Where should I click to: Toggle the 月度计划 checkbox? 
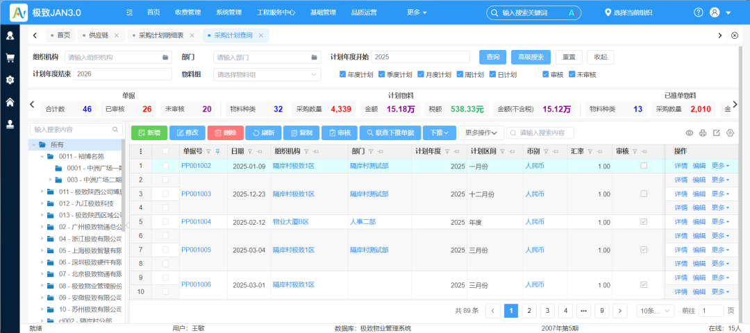(x=420, y=74)
